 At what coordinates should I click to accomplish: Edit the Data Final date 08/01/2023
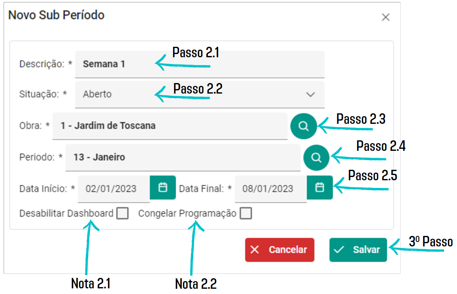point(271,189)
